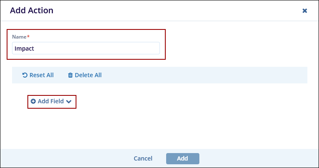Screen dimensions: 319x168
Task: Click the Add Field label text
Action: coord(51,101)
